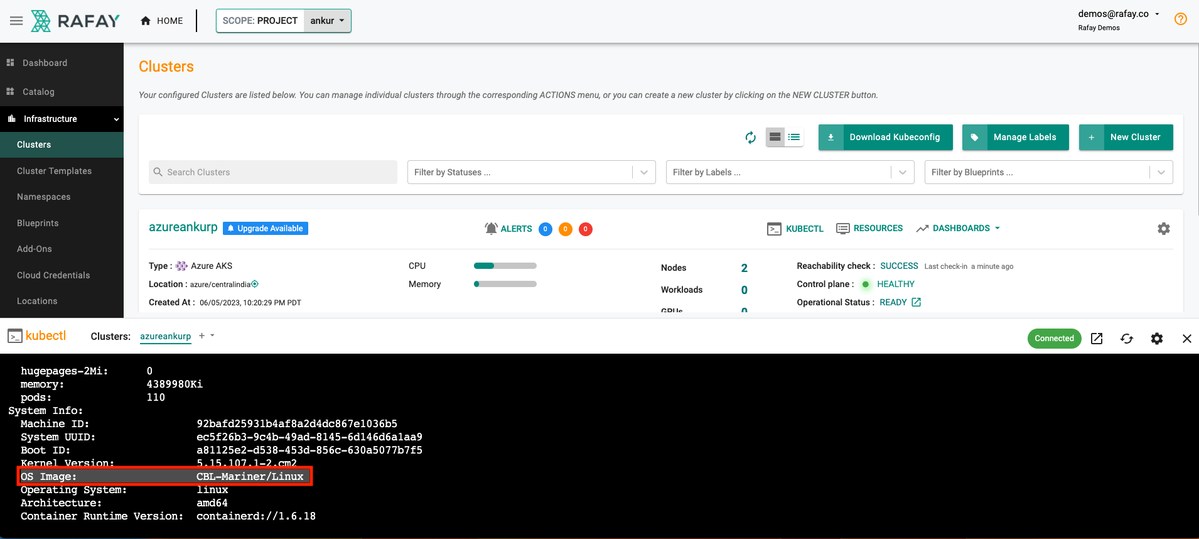This screenshot has height=539, width=1199.
Task: Click the orange alert count badge
Action: (x=566, y=229)
